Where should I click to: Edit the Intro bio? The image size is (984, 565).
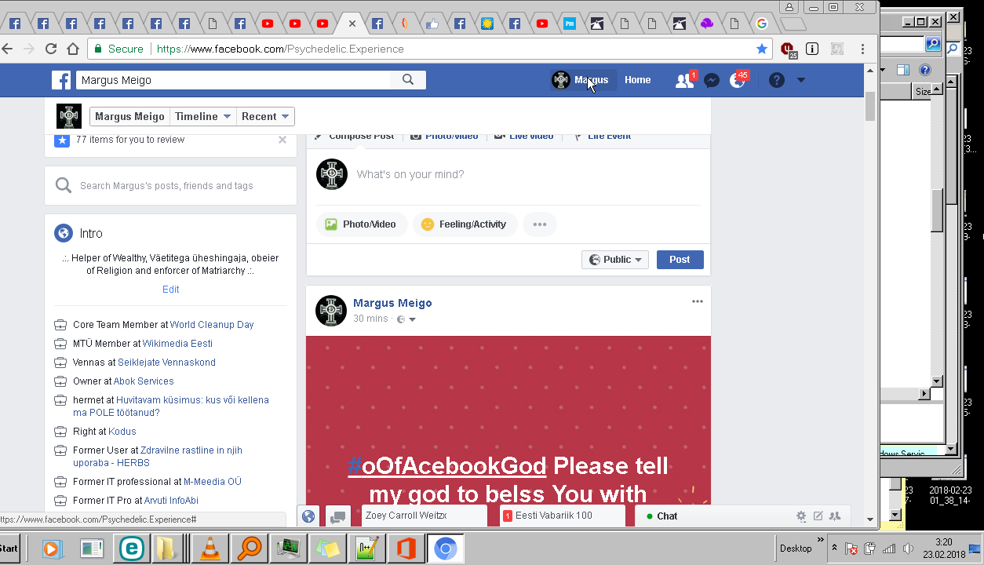171,290
